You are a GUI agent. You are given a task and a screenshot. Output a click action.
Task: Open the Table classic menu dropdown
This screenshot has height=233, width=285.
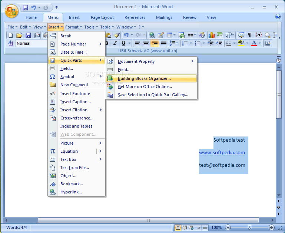pos(107,27)
